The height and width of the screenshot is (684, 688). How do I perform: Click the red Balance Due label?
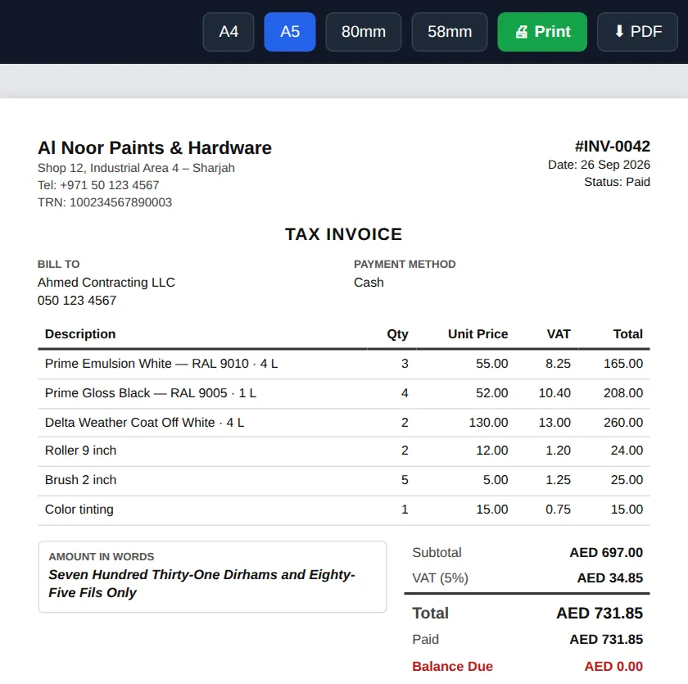(452, 667)
